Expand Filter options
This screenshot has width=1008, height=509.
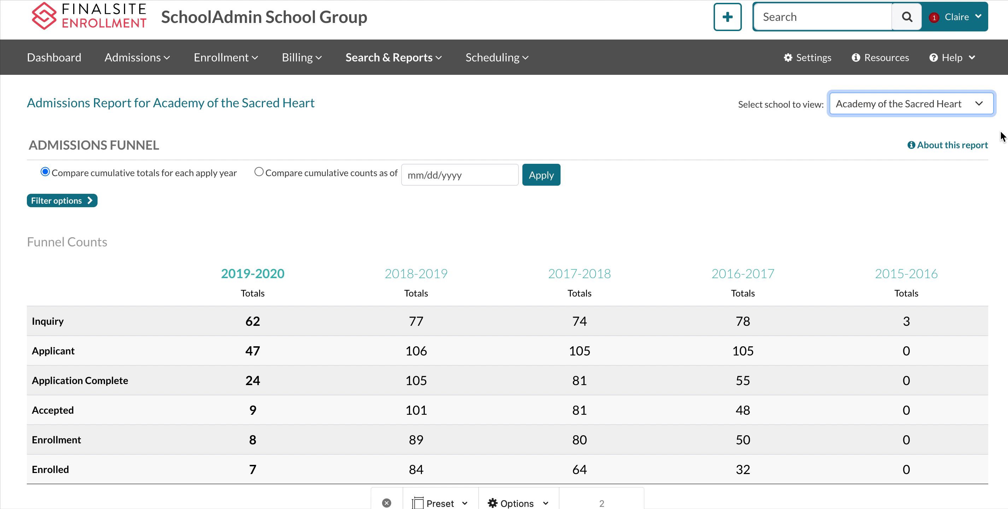[x=62, y=200]
